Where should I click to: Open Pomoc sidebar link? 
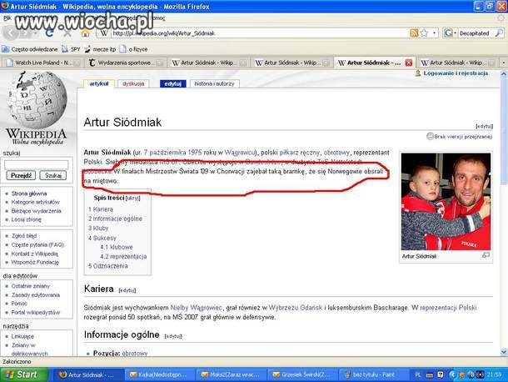[19, 304]
